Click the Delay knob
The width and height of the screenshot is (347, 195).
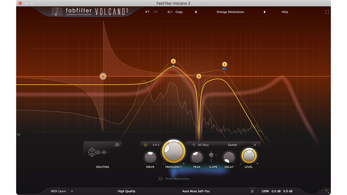pyautogui.click(x=229, y=158)
